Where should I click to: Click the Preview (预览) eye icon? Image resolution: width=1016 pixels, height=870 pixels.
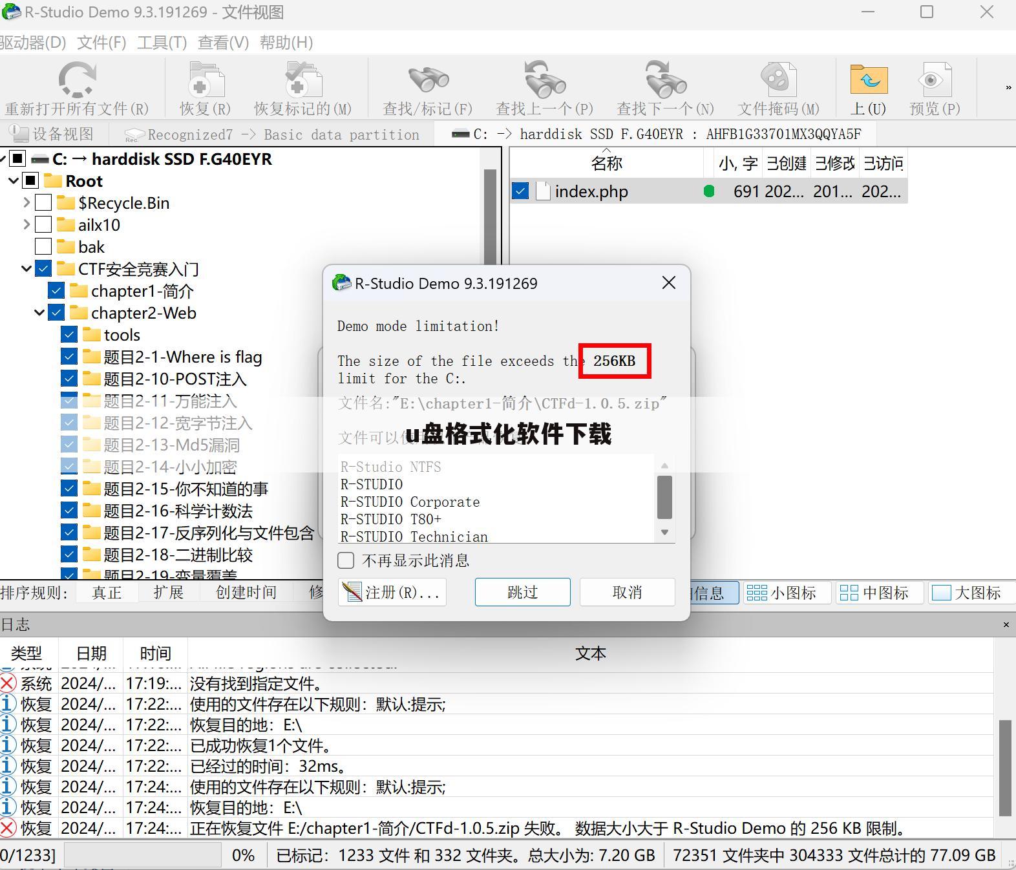[x=935, y=80]
